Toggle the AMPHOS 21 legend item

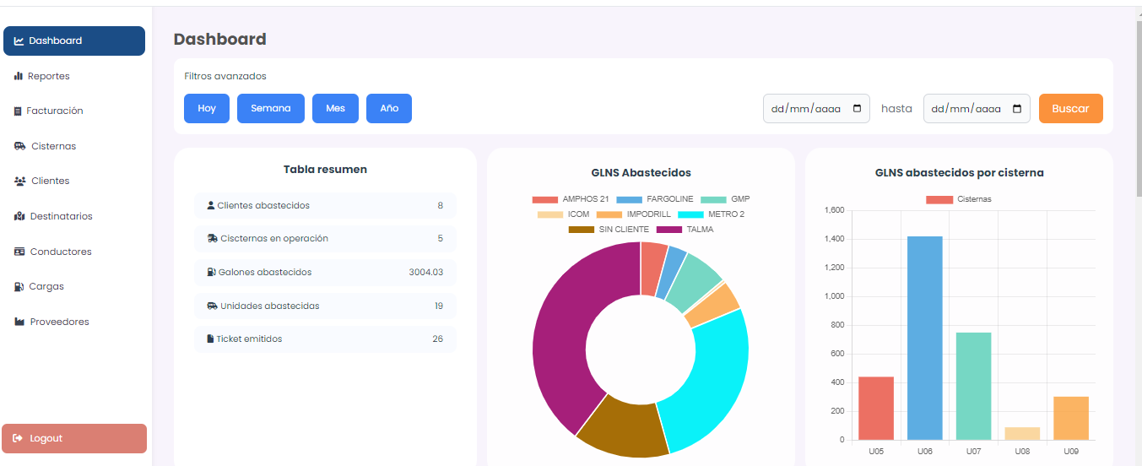571,199
